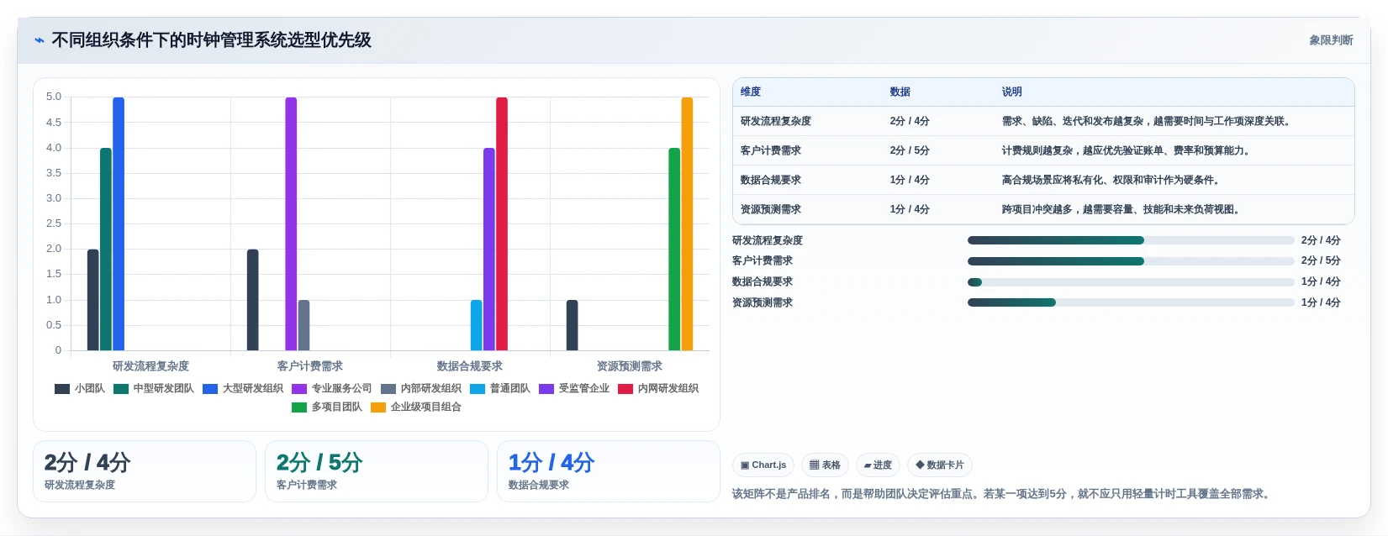Click the 数据合规要求 x-axis label
Screen dimensions: 1388x536
click(470, 366)
